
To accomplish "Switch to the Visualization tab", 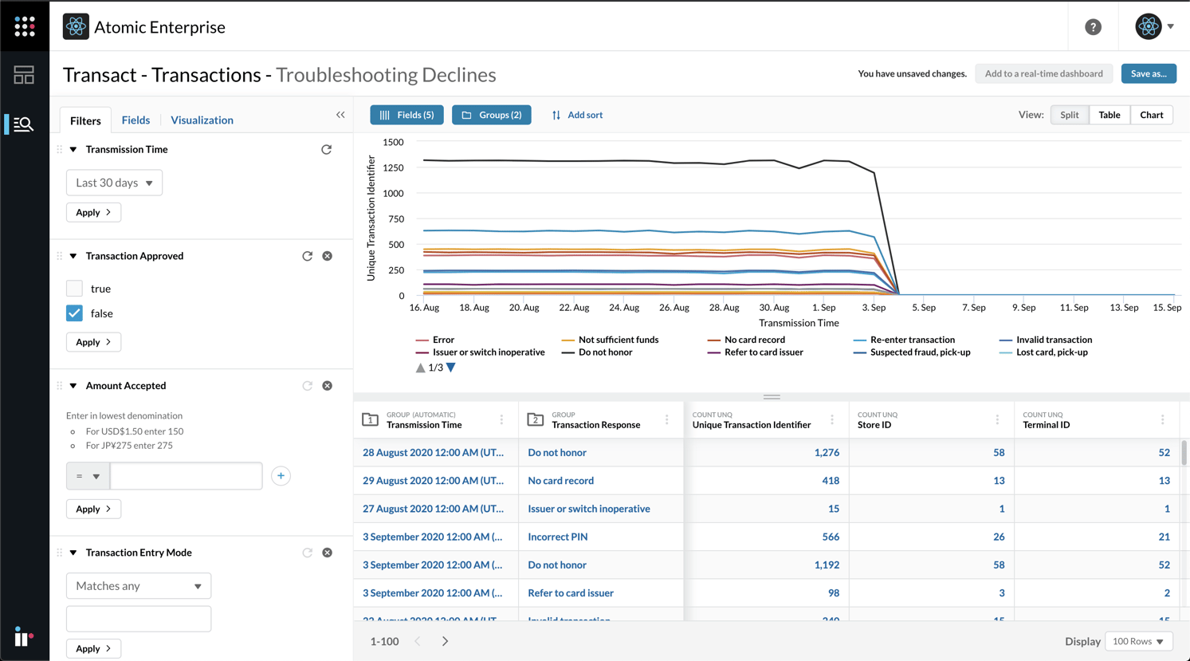I will [x=202, y=120].
